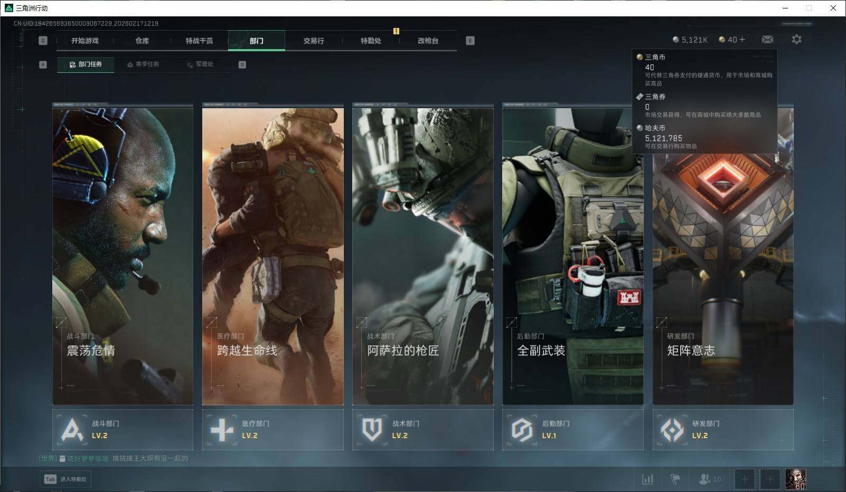Viewport: 846px width, 492px height.
Task: Select the 赛季任务 sub-tab
Action: [x=143, y=64]
